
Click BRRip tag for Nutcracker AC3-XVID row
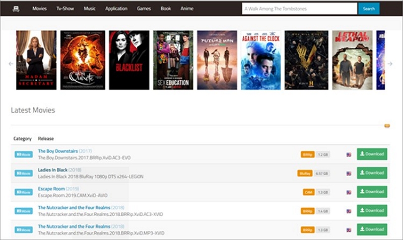click(x=308, y=211)
